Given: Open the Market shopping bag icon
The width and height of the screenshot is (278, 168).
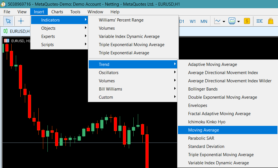Looking at the screenshot, I should (270, 21).
